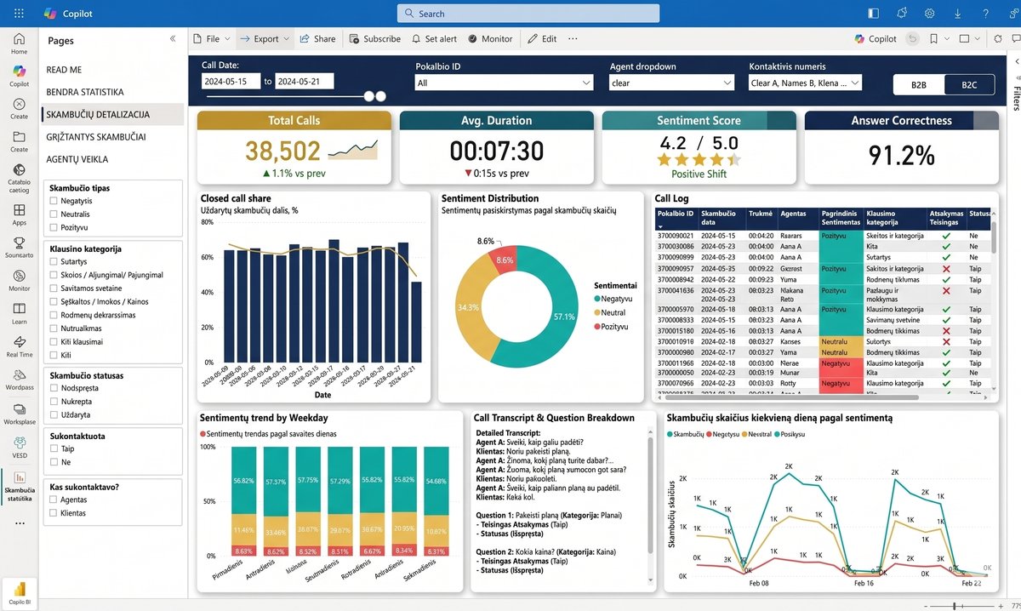Click the notifications bell in header
Image resolution: width=1021 pixels, height=611 pixels.
pos(901,14)
